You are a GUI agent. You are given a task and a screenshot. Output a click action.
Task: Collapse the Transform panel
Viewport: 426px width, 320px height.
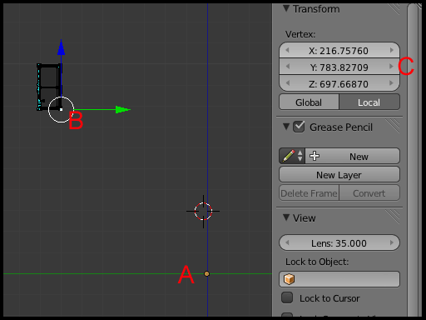[286, 8]
